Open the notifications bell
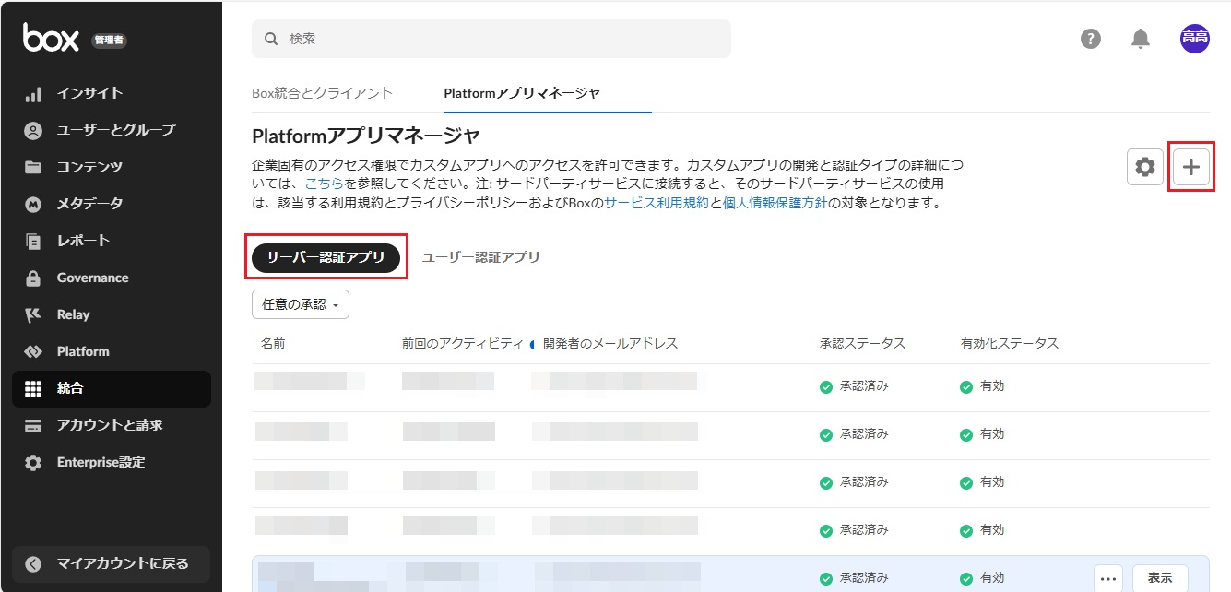Image resolution: width=1231 pixels, height=592 pixels. (x=1141, y=39)
